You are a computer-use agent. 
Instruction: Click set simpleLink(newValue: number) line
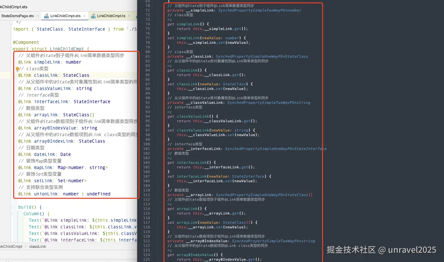click(207, 38)
